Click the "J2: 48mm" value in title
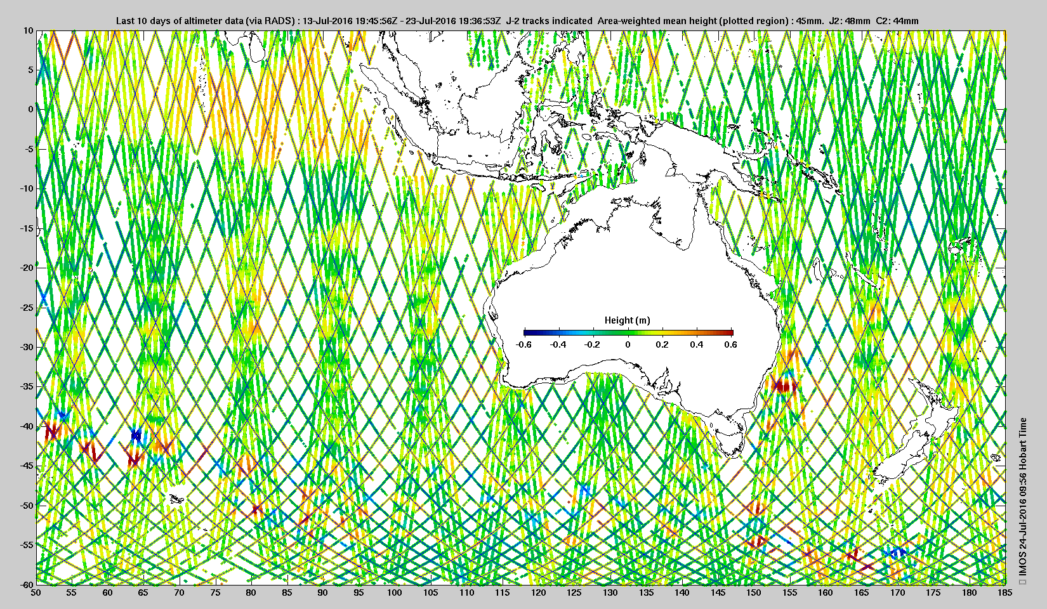The height and width of the screenshot is (609, 1047). point(850,21)
